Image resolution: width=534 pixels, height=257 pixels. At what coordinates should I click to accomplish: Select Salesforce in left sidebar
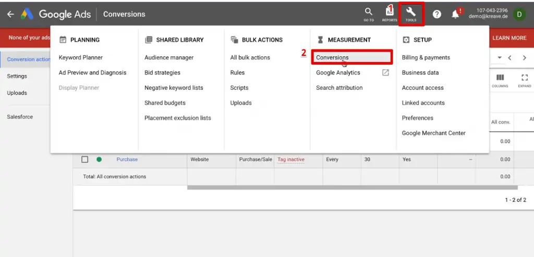20,116
